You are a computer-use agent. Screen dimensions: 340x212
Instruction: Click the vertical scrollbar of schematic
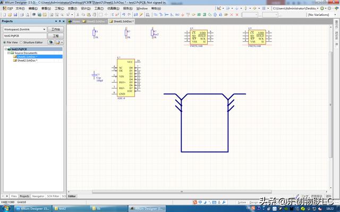coord(330,105)
